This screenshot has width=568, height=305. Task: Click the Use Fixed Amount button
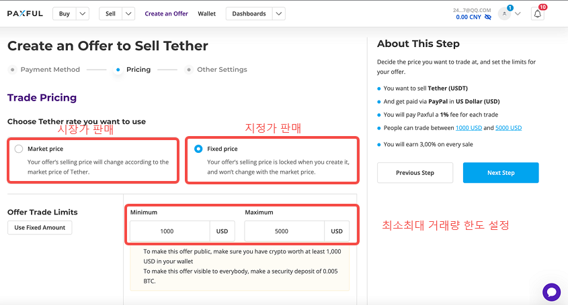tap(40, 228)
